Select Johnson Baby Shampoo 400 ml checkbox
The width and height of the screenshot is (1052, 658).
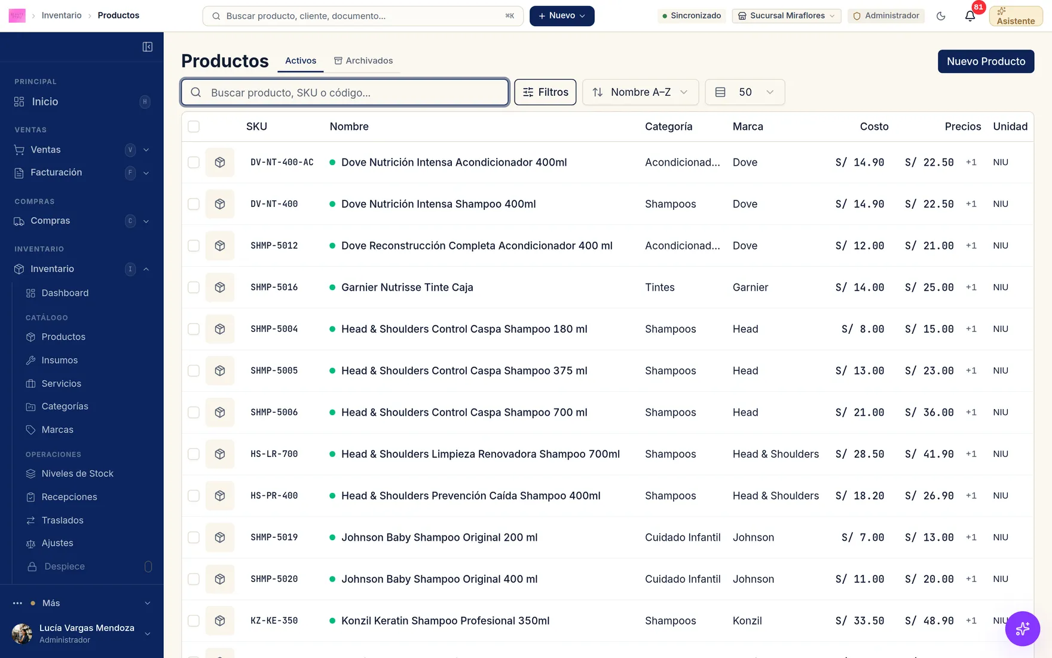point(194,579)
